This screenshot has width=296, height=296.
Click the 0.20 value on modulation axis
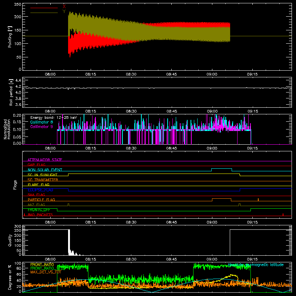(17, 115)
